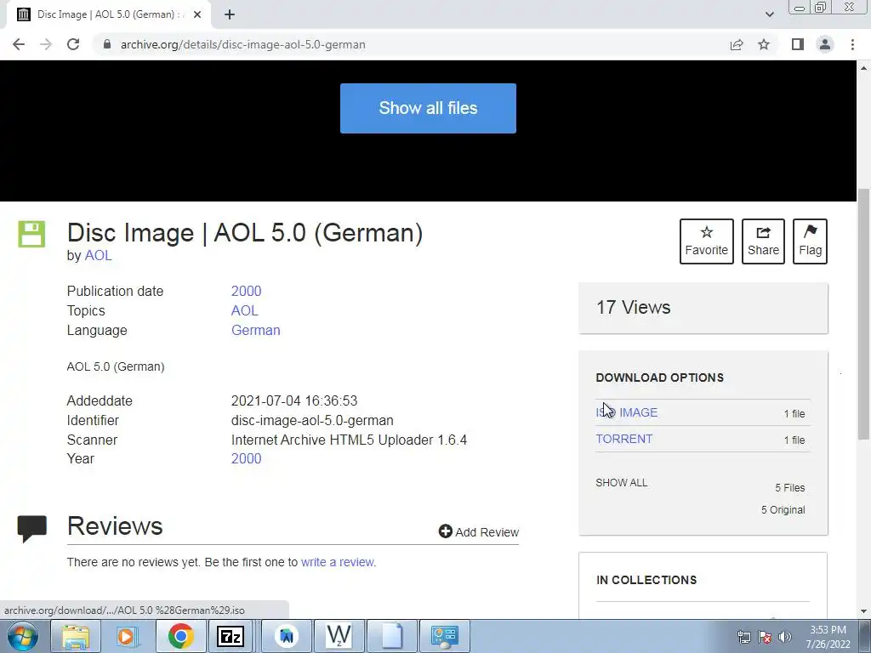Open the Year 2000 link
871x653 pixels.
(246, 458)
